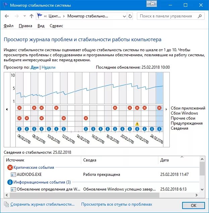Viewport: 209px width, 213px height.
Task: Refresh the address bar location
Action: point(130,16)
